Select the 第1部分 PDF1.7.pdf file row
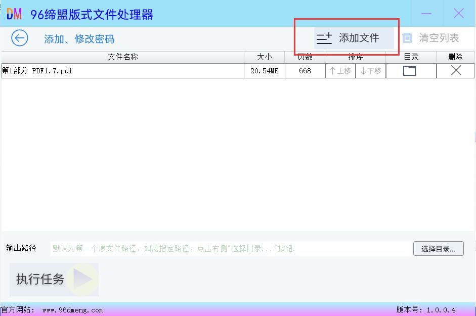Screen dimensions: 476x316 coord(121,71)
